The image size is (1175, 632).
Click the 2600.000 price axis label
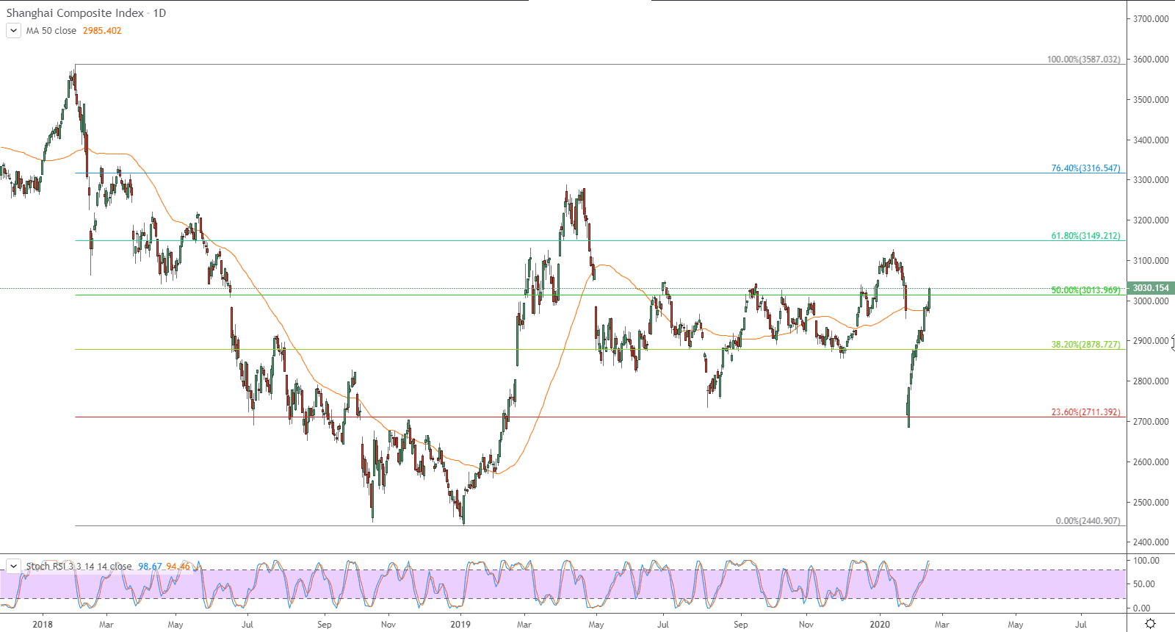click(1151, 462)
